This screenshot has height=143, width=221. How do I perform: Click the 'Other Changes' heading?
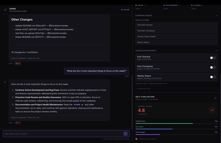click(22, 19)
